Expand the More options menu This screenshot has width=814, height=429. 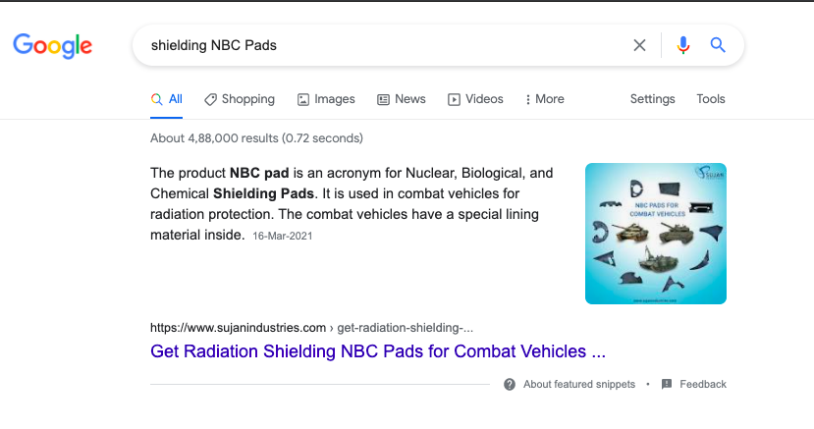coord(545,99)
